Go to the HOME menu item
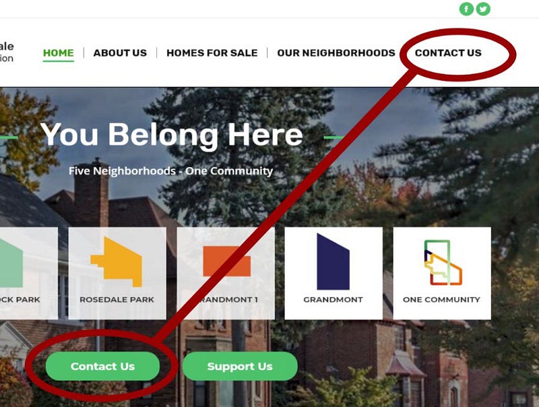Screen dimensions: 539x407 pos(59,53)
